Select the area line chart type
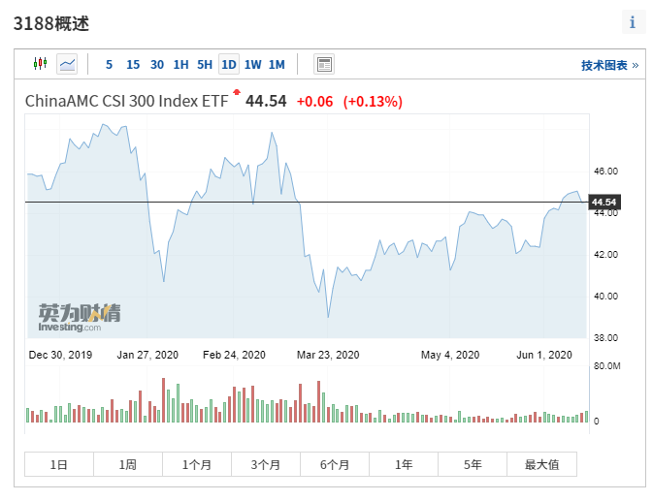Screen dimensions: 653x501 pos(67,64)
